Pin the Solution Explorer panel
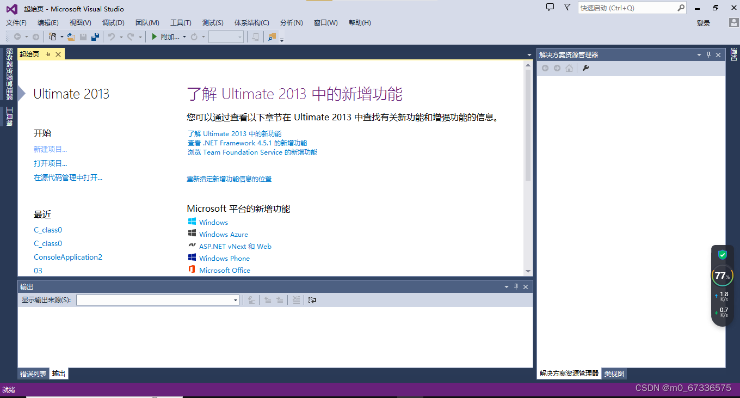 pyautogui.click(x=707, y=54)
